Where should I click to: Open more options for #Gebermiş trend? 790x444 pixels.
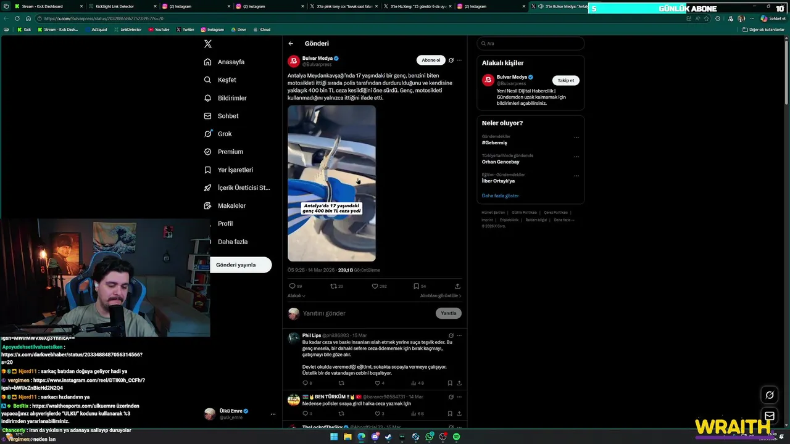tap(576, 138)
